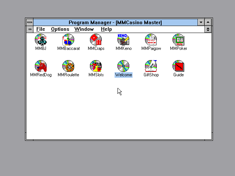Open the Options menu
The width and height of the screenshot is (235, 176).
[x=60, y=29]
